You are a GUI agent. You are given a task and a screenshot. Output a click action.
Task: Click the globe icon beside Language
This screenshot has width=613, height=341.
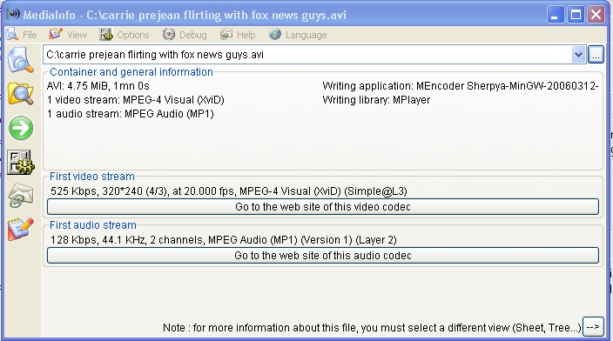click(x=274, y=35)
